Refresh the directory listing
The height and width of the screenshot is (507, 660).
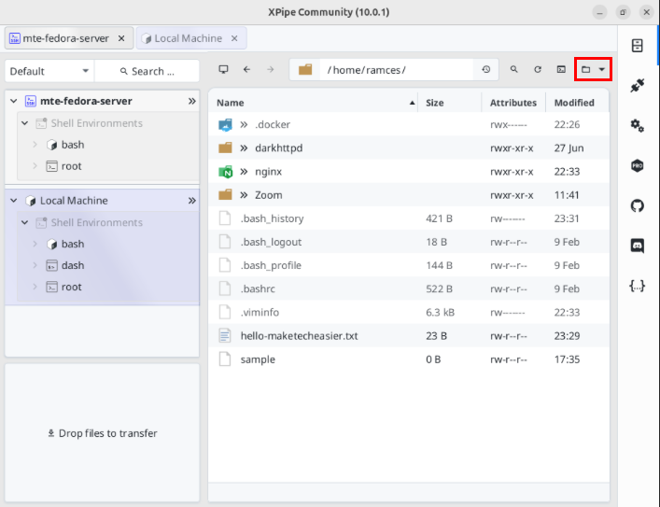click(538, 69)
